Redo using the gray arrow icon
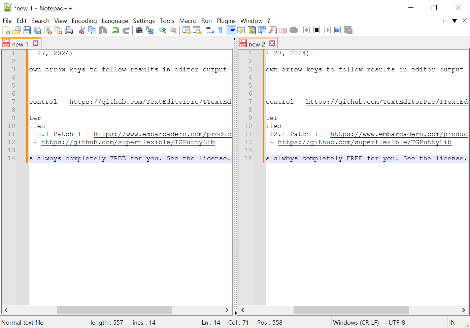This screenshot has height=328, width=470. click(126, 30)
